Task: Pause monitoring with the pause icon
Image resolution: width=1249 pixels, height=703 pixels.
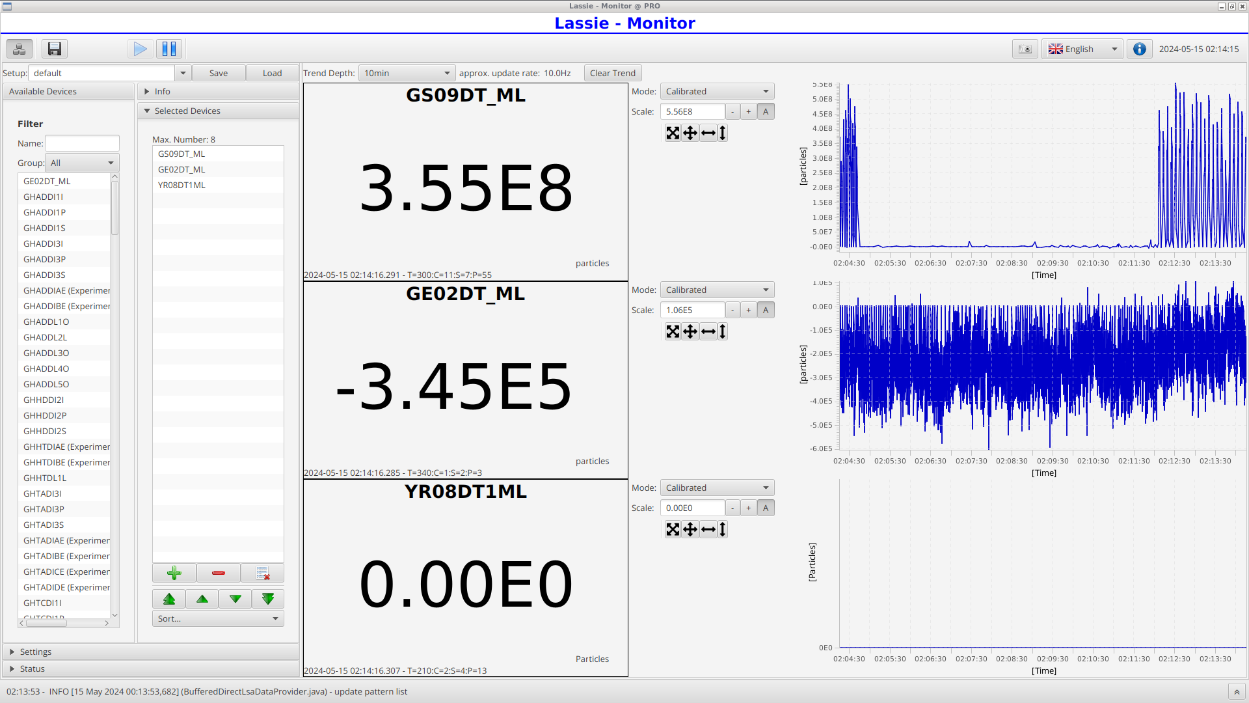Action: [x=169, y=49]
